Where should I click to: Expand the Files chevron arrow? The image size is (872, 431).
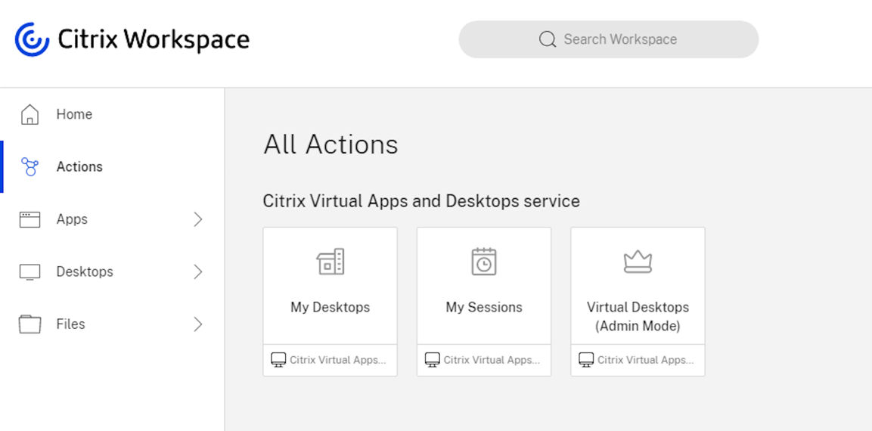[x=198, y=324]
